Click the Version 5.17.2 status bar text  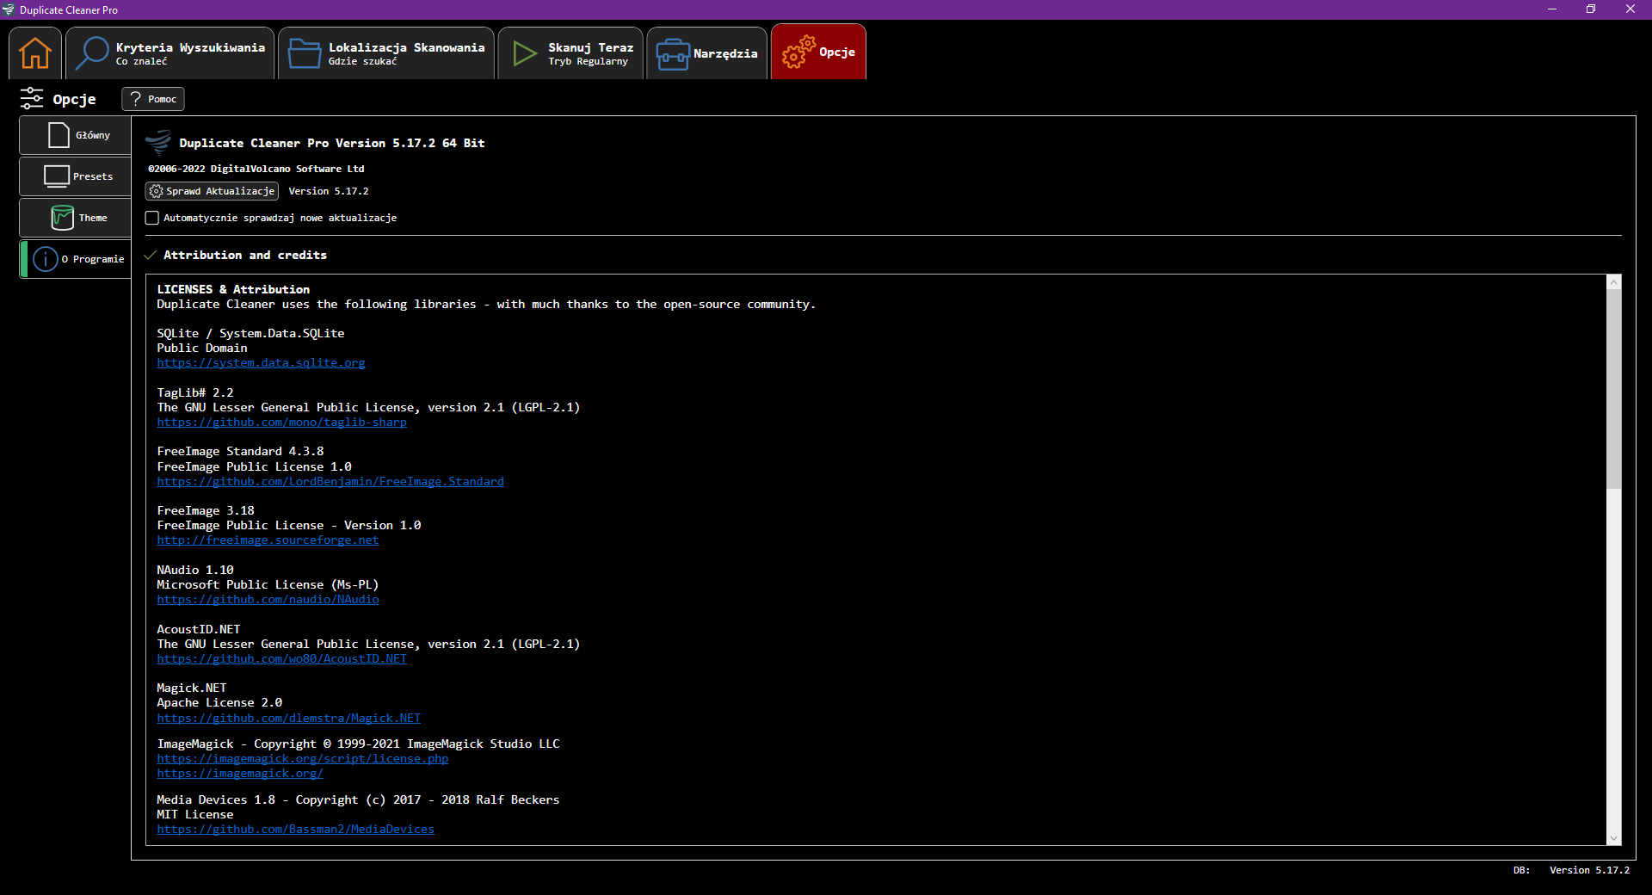pos(1589,871)
